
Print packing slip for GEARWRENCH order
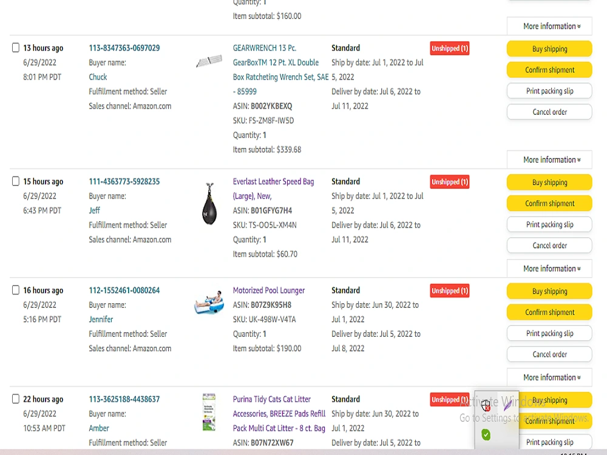point(549,91)
